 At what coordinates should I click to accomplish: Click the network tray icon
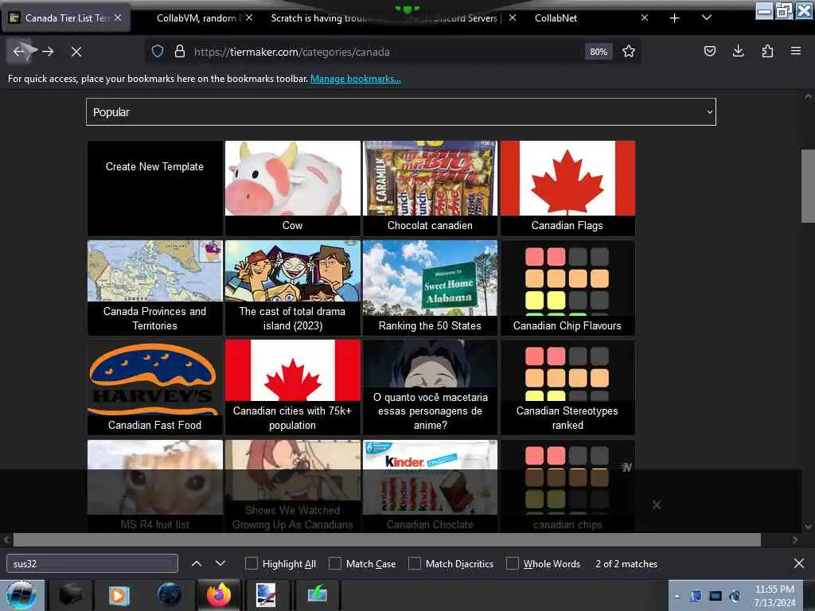pos(716,596)
